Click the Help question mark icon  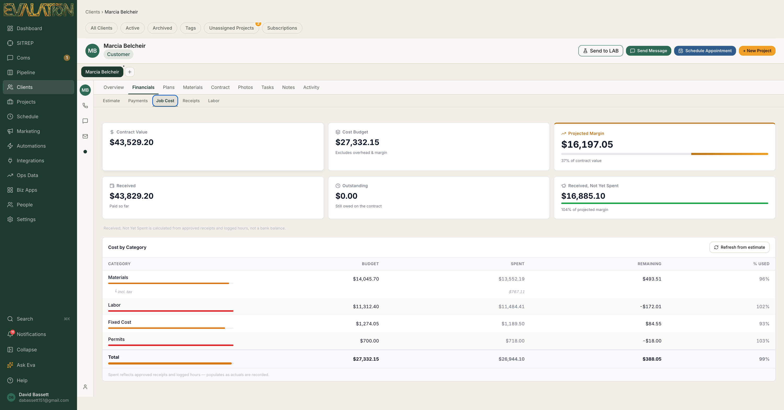[x=10, y=380]
